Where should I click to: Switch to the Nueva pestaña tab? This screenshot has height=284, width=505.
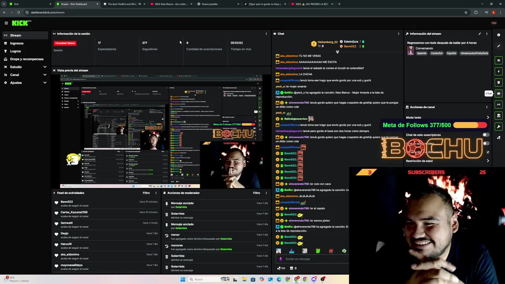(x=218, y=4)
